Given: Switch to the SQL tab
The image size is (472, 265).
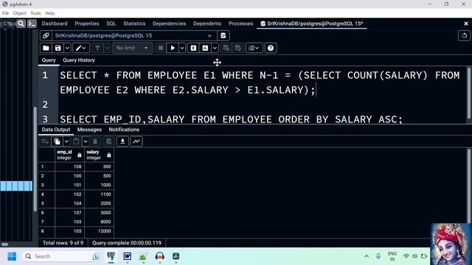Looking at the screenshot, I should [x=111, y=24].
